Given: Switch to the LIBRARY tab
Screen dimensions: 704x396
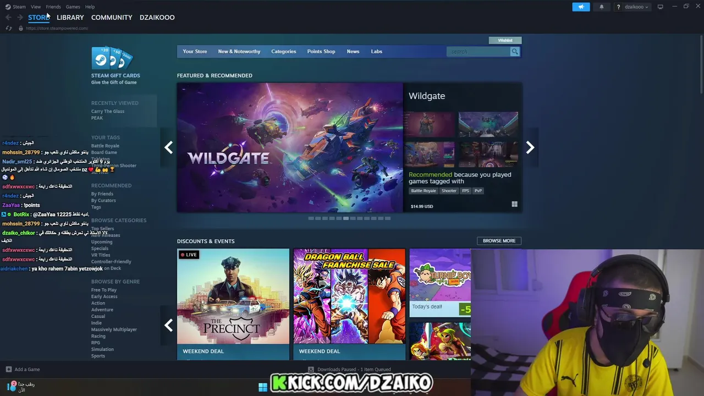Looking at the screenshot, I should point(70,18).
